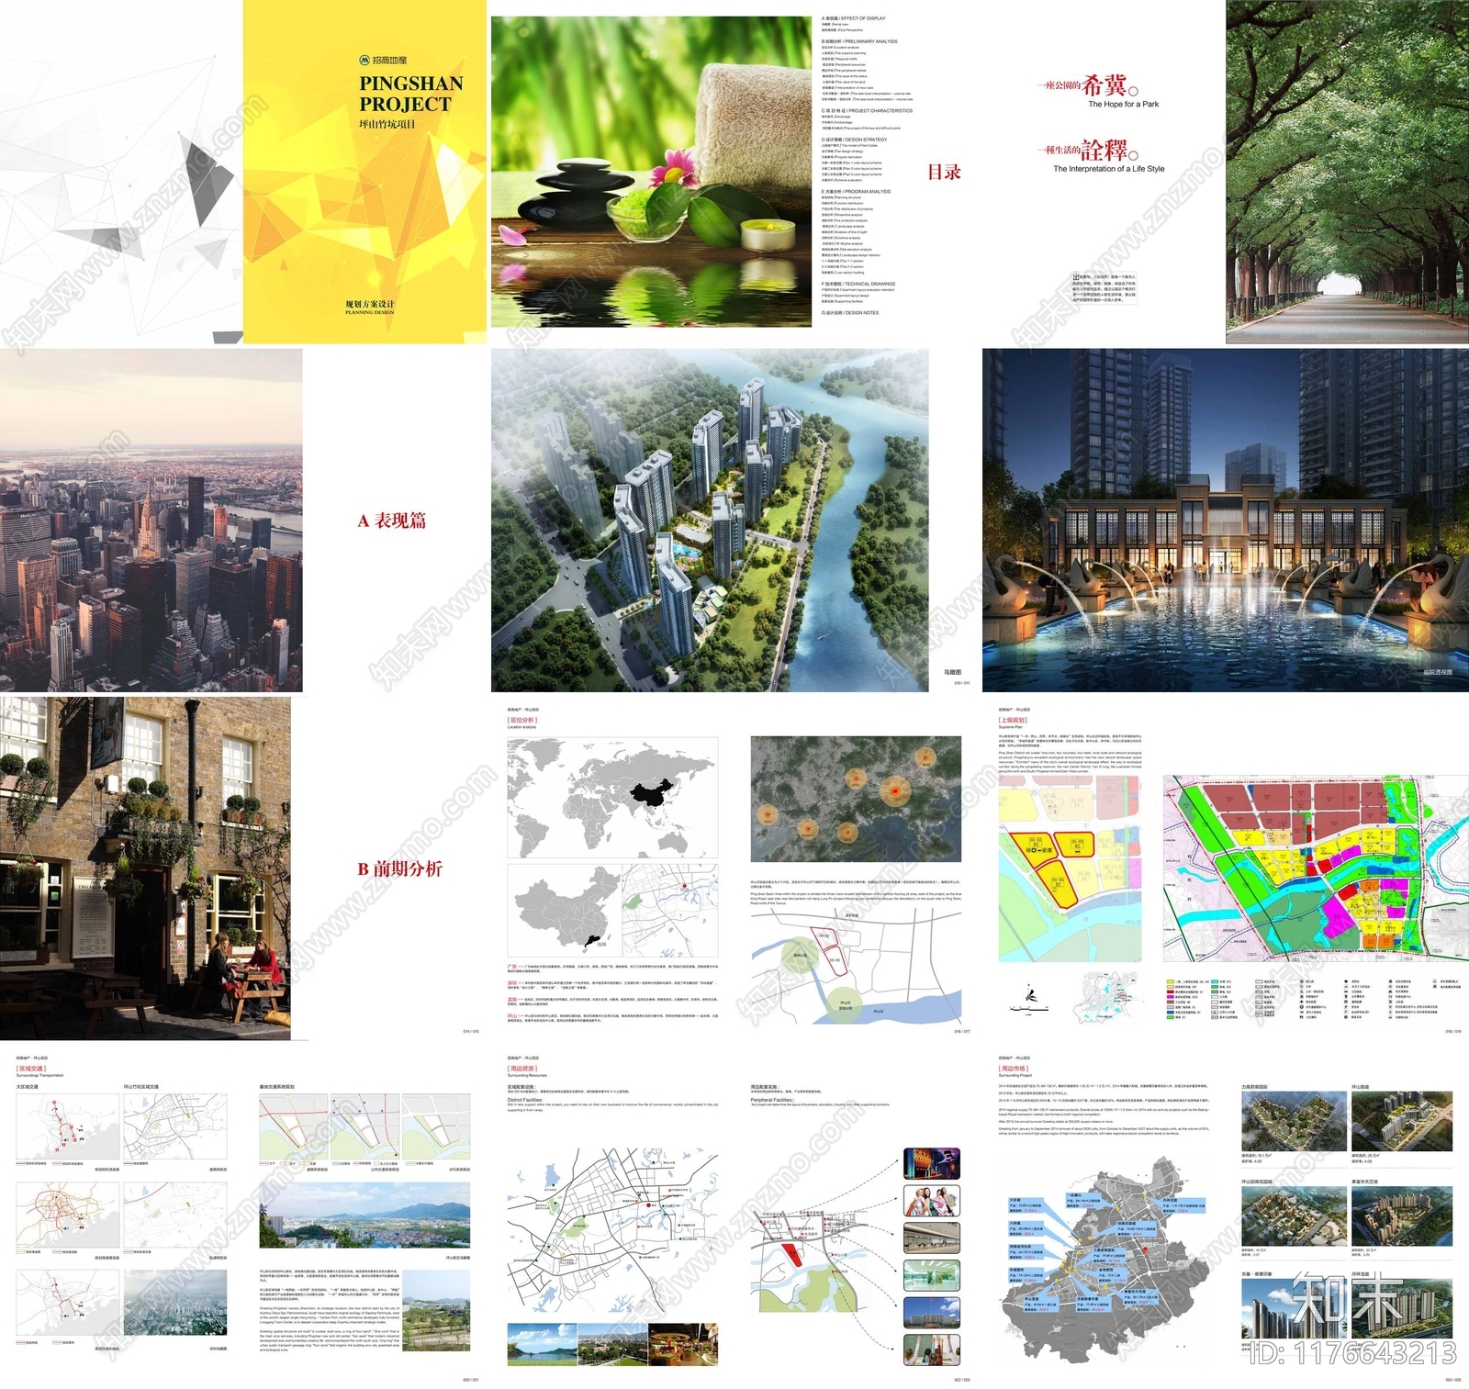The width and height of the screenshot is (1469, 1389).
Task: Open the lake landscape photo below the road map
Action: tap(542, 1345)
